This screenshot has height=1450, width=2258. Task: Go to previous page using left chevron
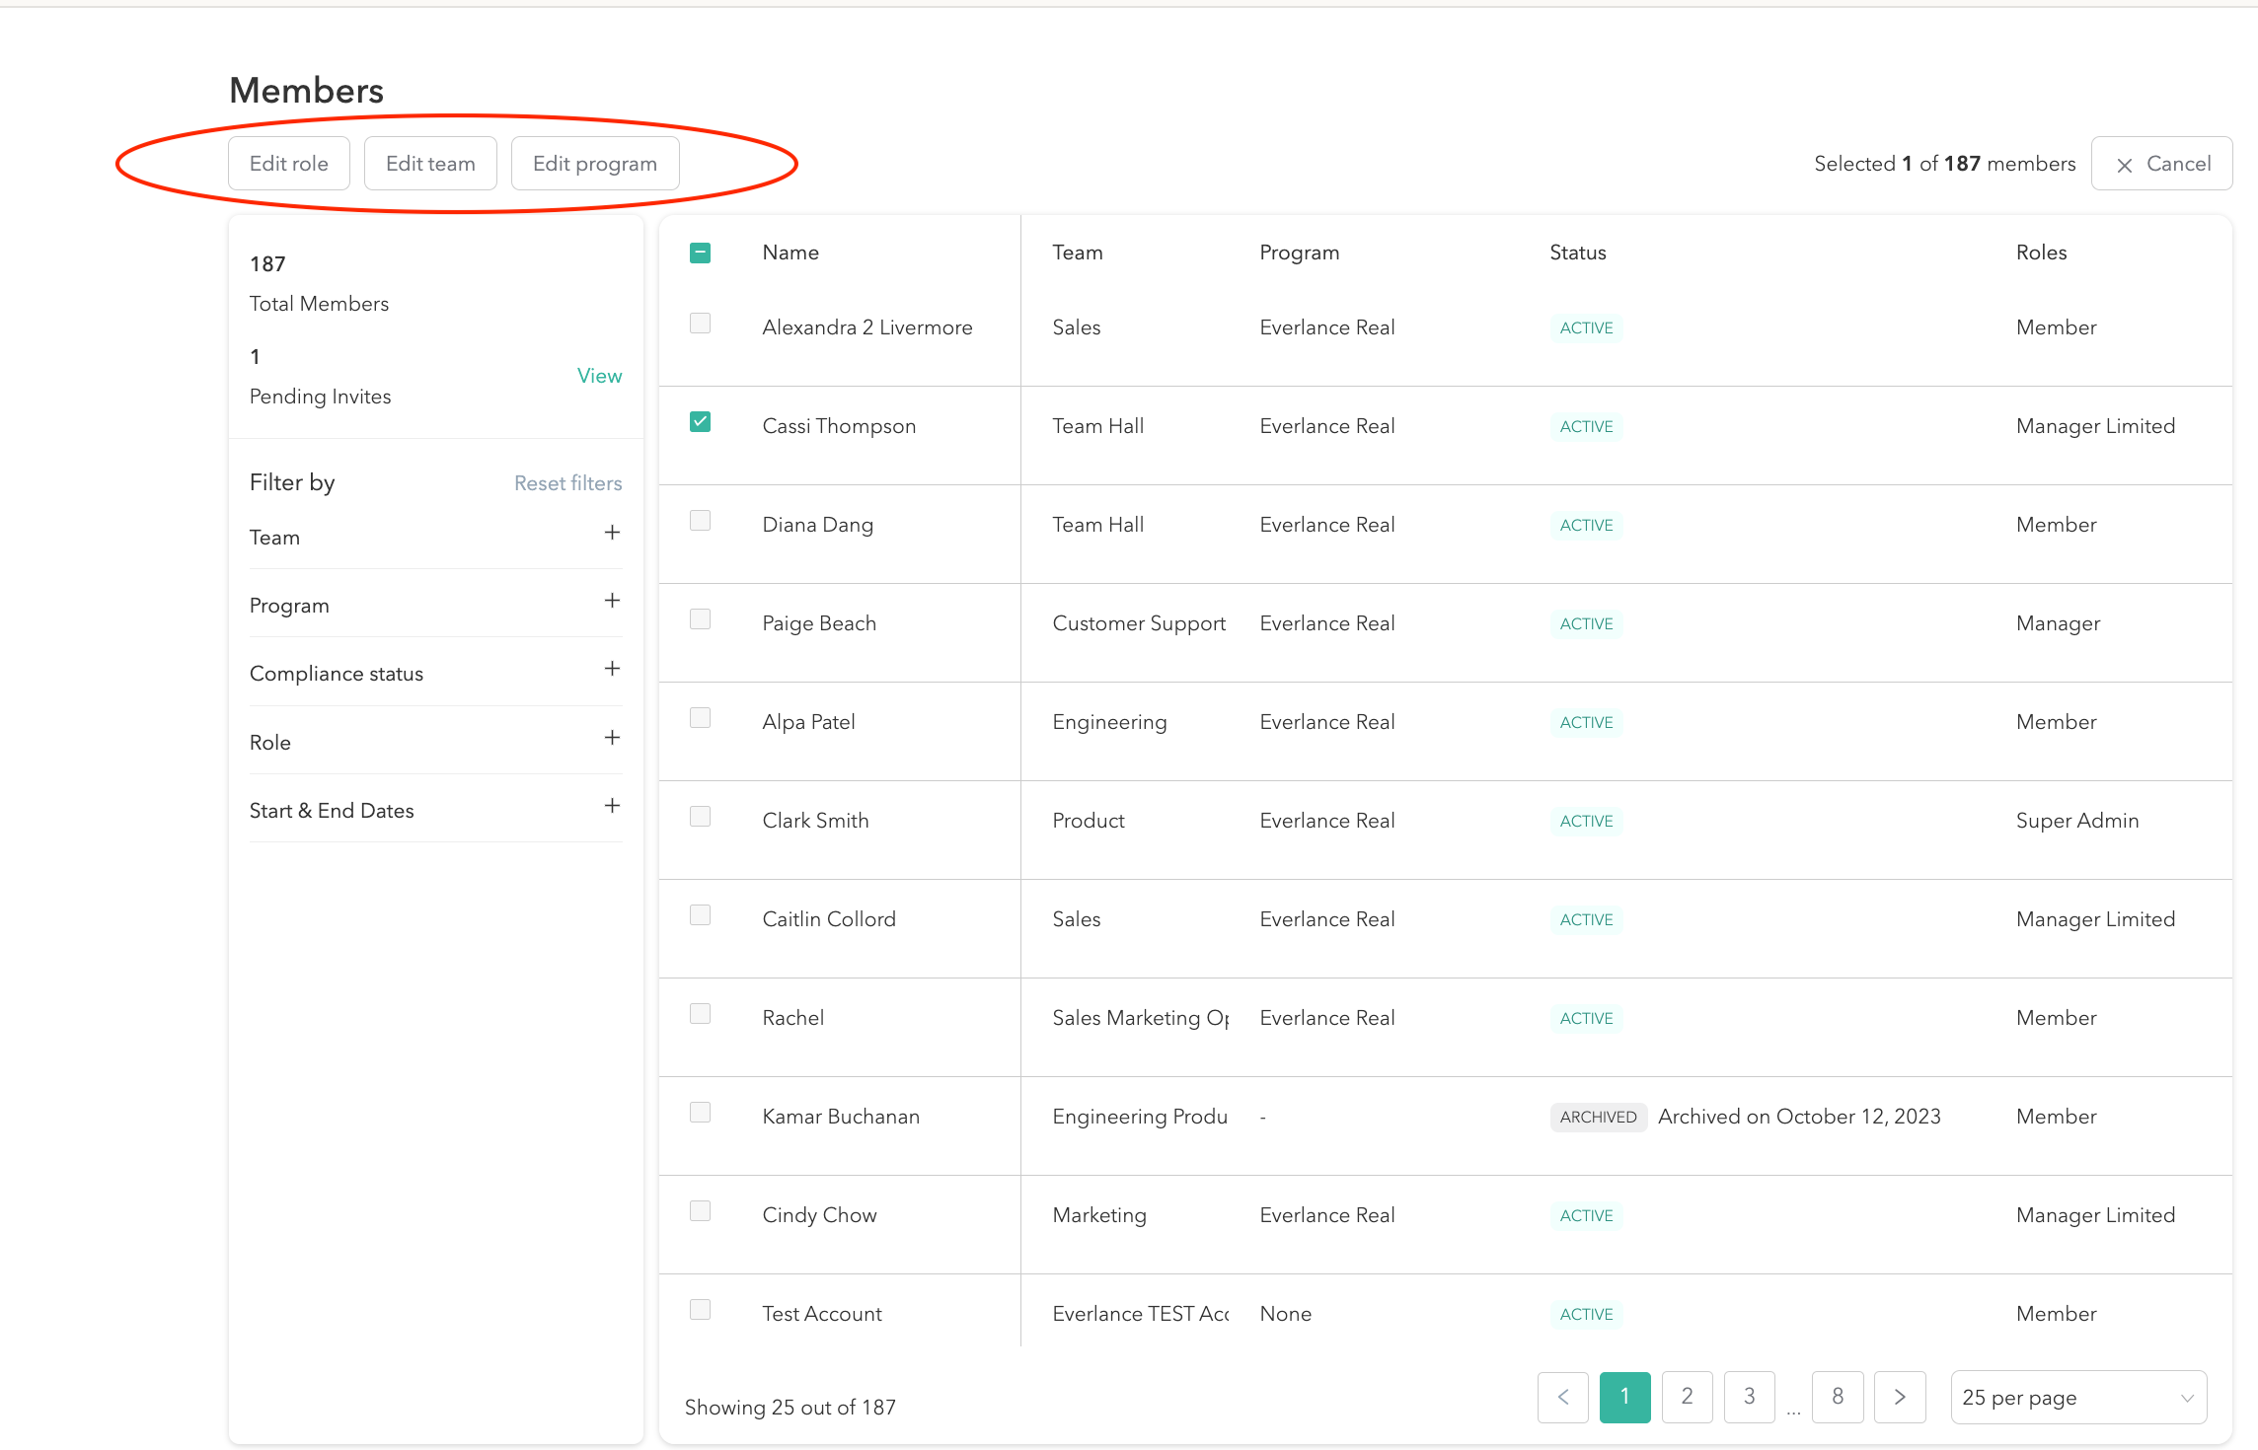[x=1563, y=1397]
